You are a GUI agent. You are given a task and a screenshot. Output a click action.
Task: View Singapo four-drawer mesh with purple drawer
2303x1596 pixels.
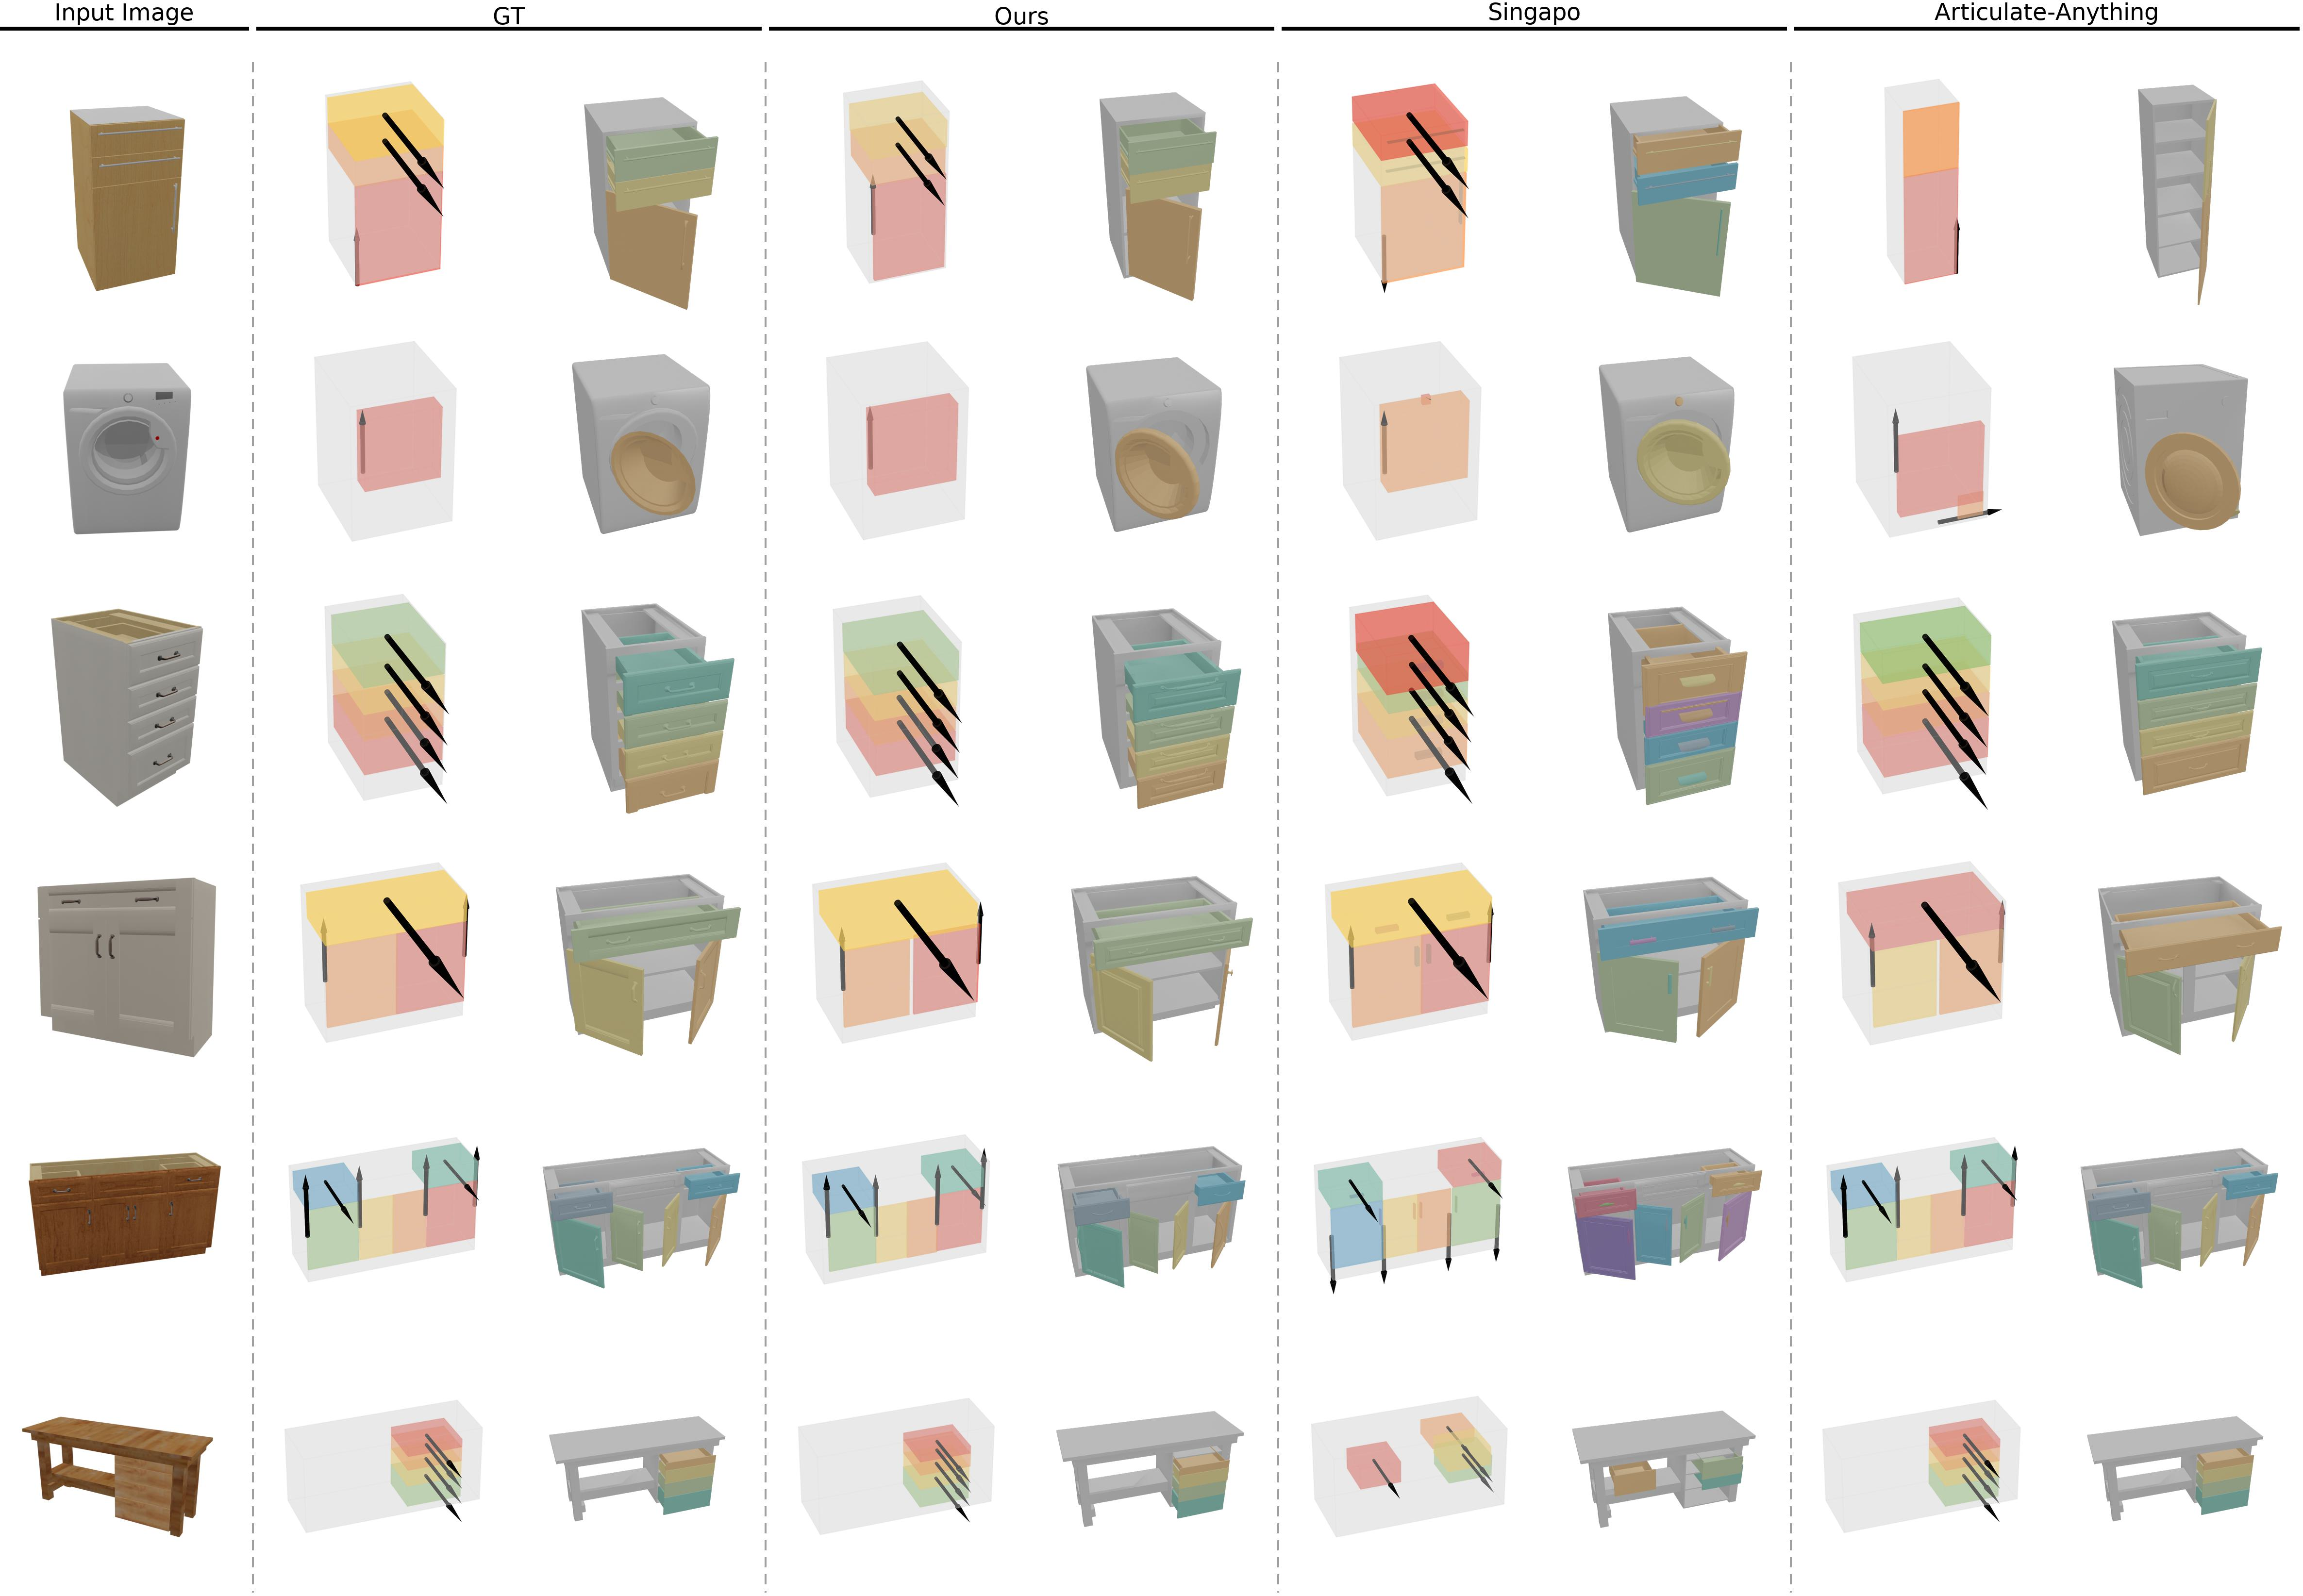pos(1678,705)
